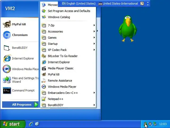Choose Remote Assistance menu entry text
170x128 pixels.
[60, 81]
